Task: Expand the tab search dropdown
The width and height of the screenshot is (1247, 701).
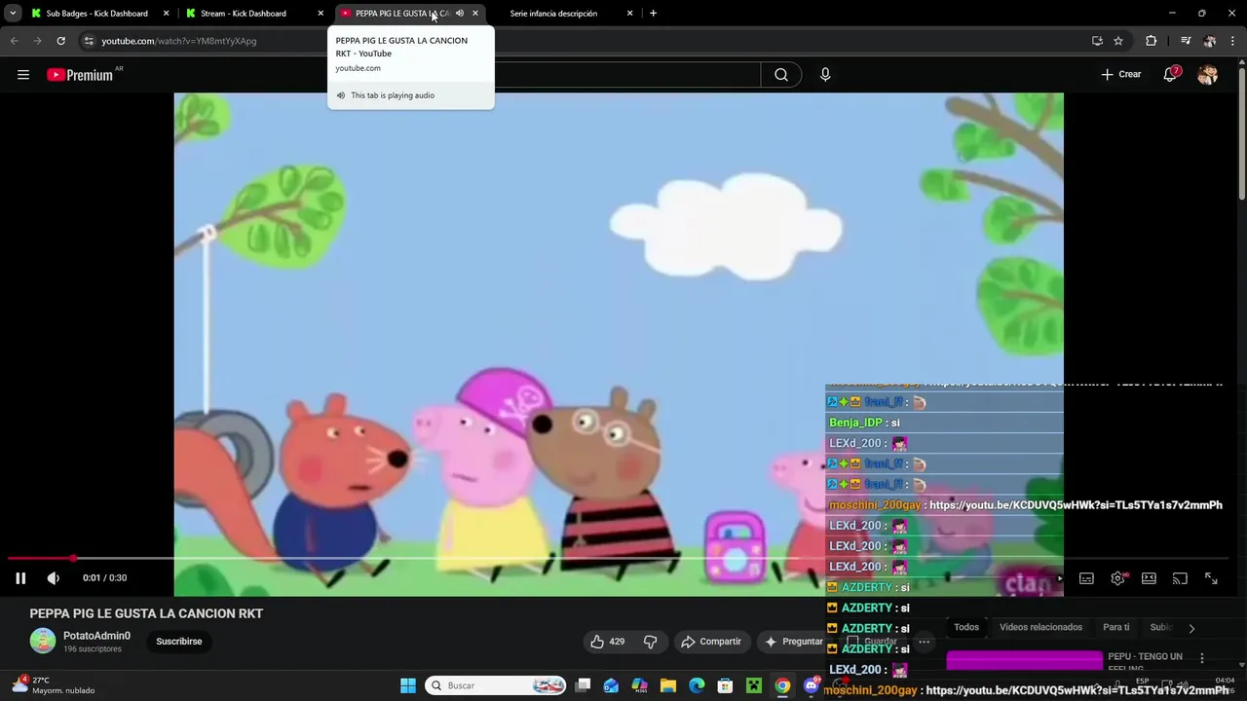Action: [13, 14]
